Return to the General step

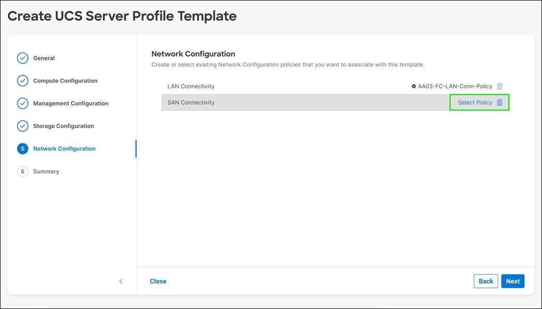click(x=44, y=58)
